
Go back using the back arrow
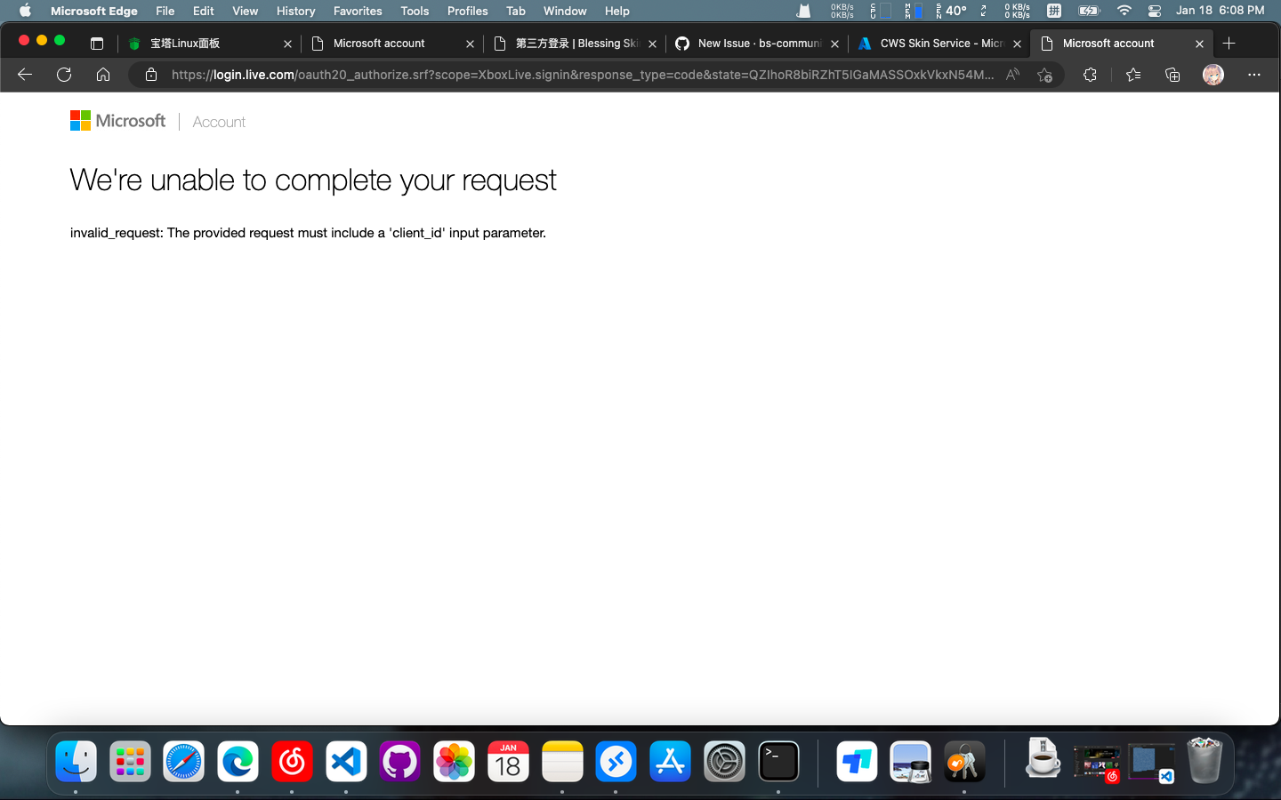pyautogui.click(x=24, y=75)
